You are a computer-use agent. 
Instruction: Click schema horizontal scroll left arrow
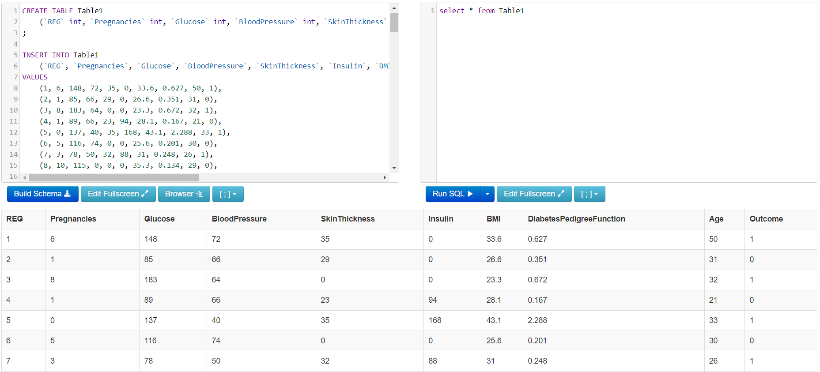click(x=25, y=177)
